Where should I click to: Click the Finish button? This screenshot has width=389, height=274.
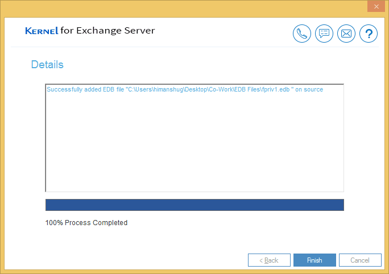[x=314, y=260]
